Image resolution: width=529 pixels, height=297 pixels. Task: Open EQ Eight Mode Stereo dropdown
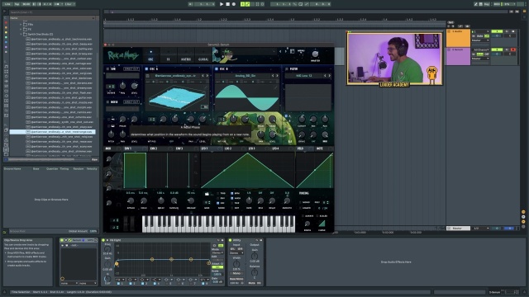[x=217, y=252]
